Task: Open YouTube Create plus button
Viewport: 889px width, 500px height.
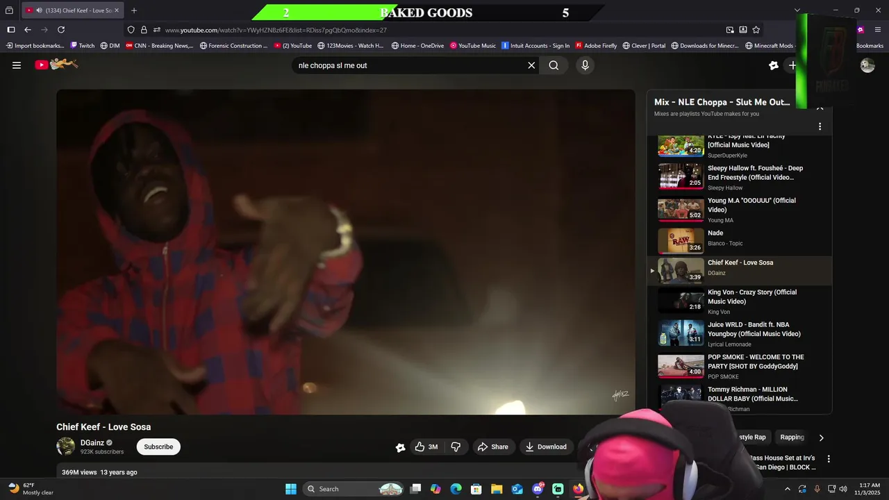Action: [792, 65]
